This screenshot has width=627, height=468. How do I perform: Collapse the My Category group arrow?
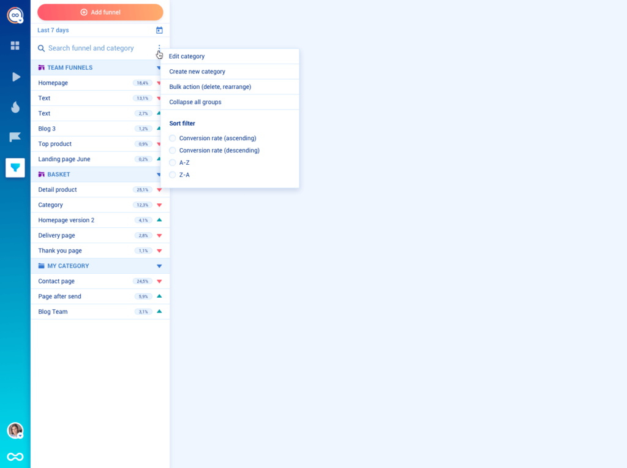point(159,266)
